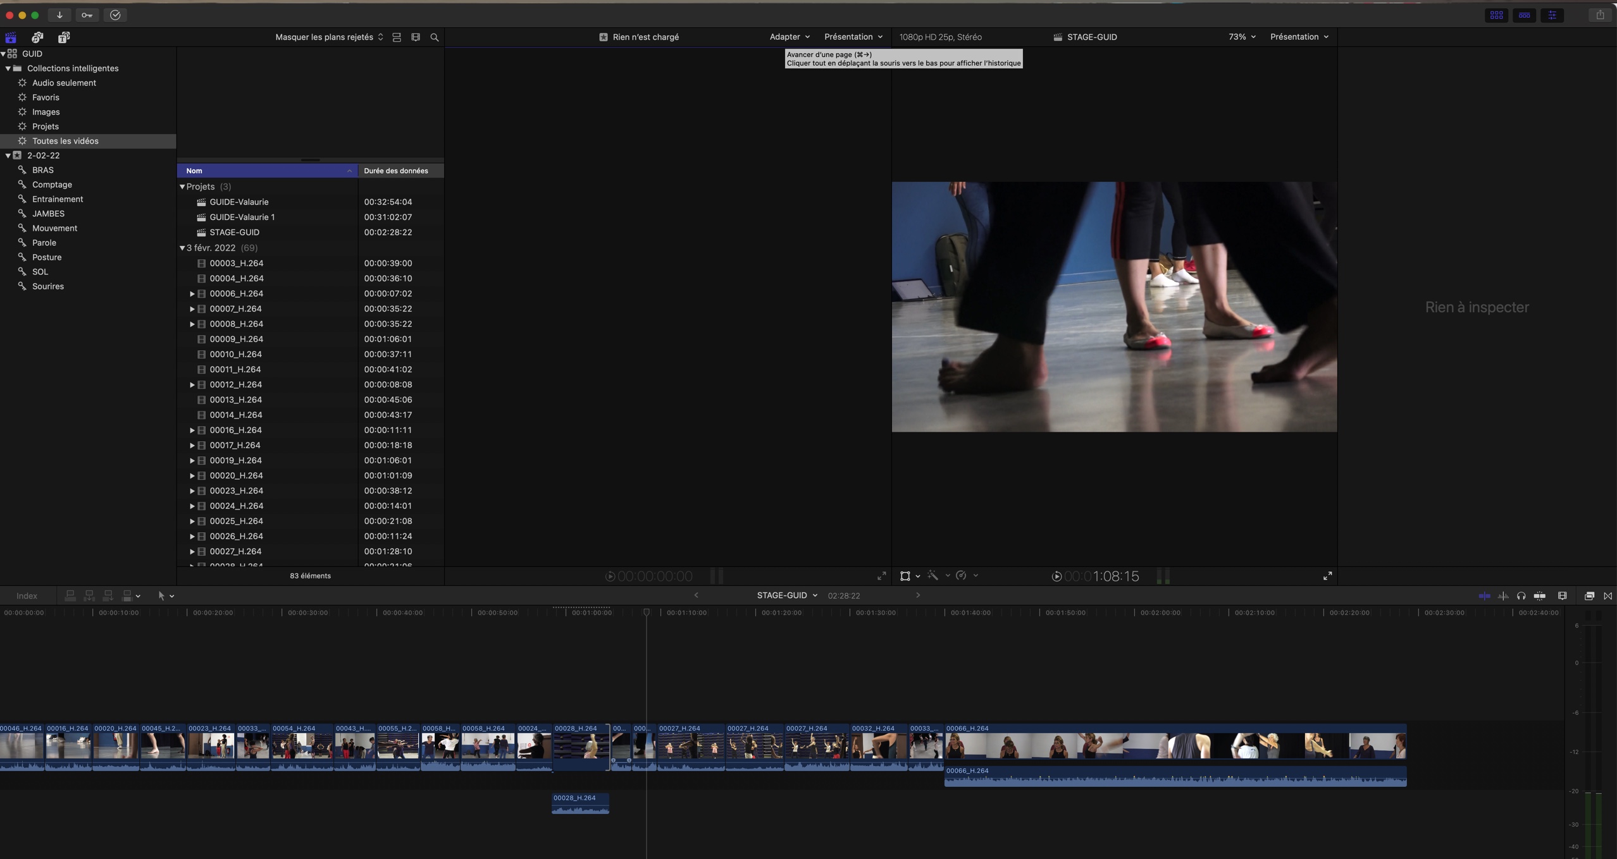Toggle audio skimming waveform button

[1503, 596]
